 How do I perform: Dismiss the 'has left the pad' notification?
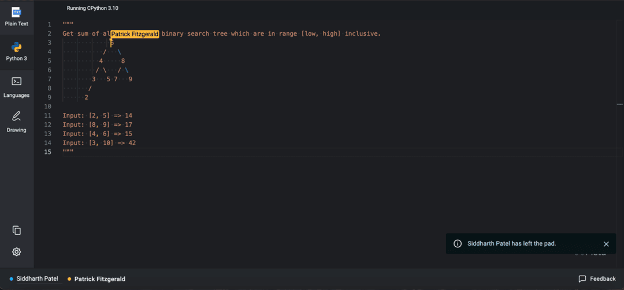(x=606, y=244)
